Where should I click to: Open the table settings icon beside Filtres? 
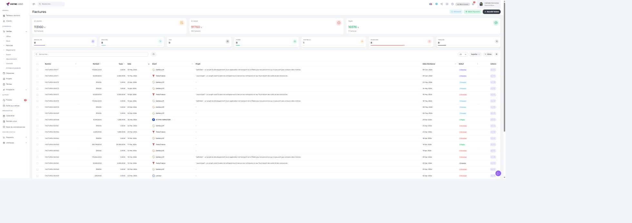(497, 54)
